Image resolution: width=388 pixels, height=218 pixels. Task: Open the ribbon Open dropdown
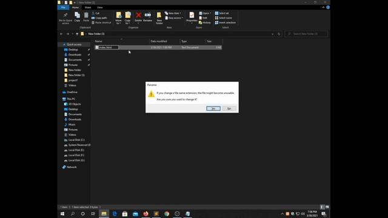point(205,13)
